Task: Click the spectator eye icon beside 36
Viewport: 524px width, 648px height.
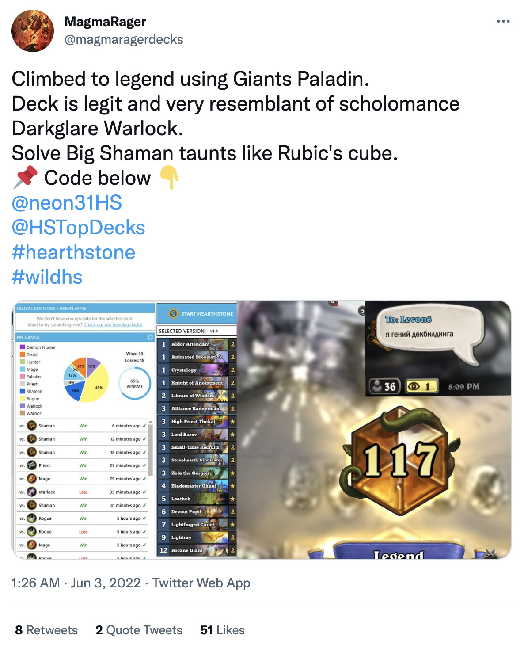Action: pyautogui.click(x=414, y=386)
